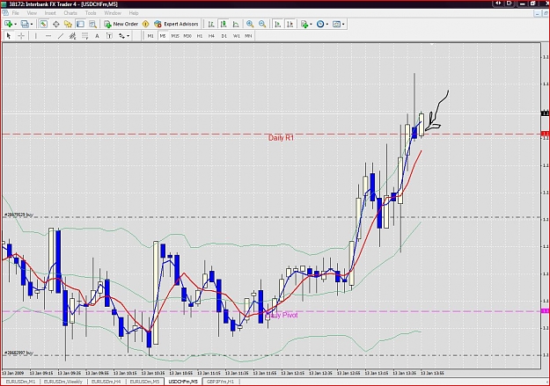Viewport: 550px width, 386px height.
Task: Switch chart to H1 timeframe
Action: 200,36
